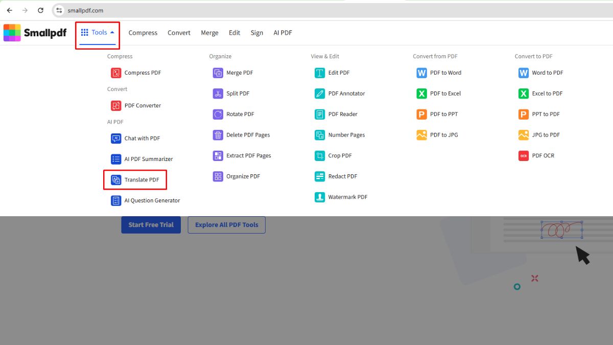Viewport: 613px width, 345px height.
Task: Click the browser back arrow
Action: coord(9,10)
